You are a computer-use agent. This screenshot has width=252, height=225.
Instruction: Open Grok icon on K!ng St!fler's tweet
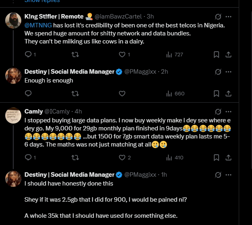218,17
